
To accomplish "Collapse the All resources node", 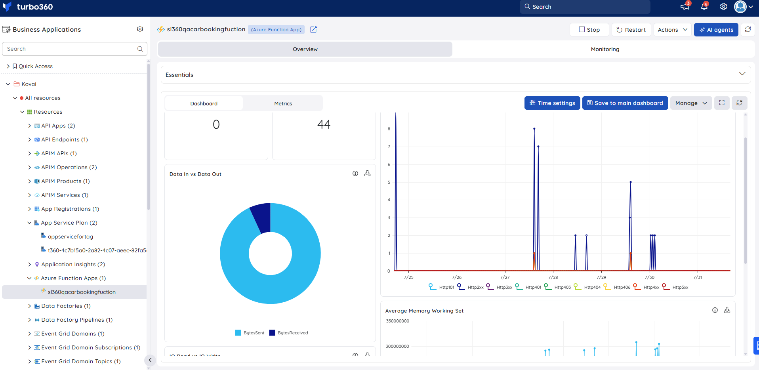I will coord(15,98).
